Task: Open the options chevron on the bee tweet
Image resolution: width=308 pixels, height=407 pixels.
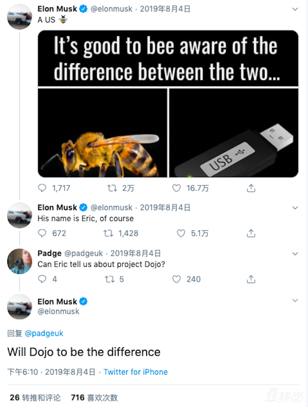Action: tap(295, 9)
